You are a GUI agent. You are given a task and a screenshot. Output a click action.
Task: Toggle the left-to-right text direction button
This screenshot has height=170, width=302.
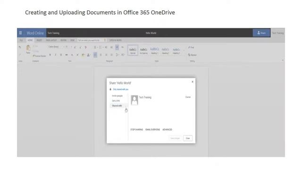pos(117,47)
